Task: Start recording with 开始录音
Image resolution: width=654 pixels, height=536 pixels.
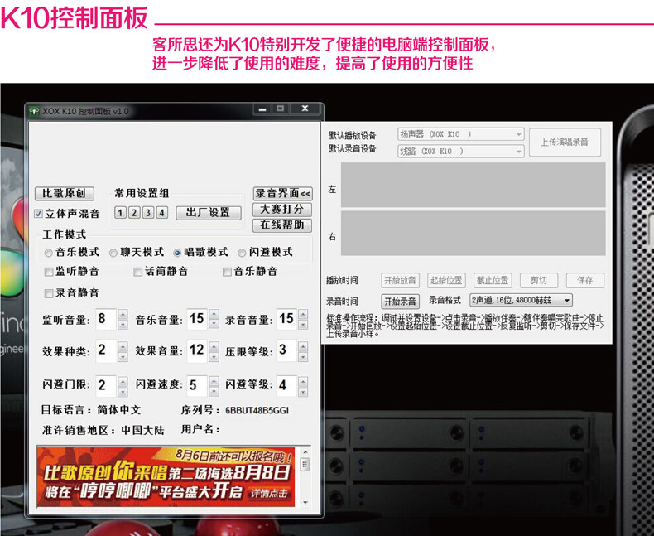Action: tap(400, 301)
